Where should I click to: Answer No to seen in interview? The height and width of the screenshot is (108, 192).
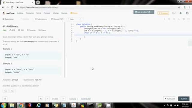(x=12, y=91)
